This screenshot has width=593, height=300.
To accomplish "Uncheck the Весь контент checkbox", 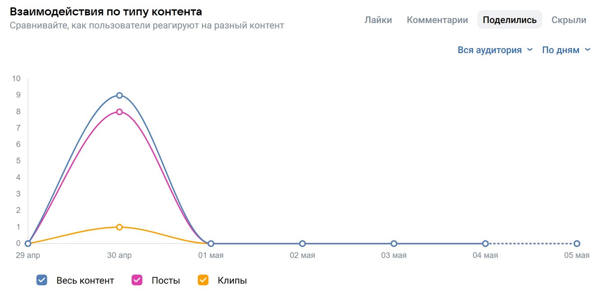I will 42,280.
